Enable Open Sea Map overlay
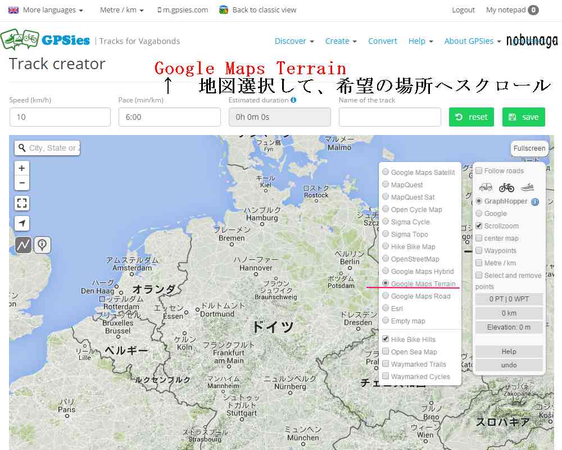This screenshot has height=450, width=562. [386, 352]
